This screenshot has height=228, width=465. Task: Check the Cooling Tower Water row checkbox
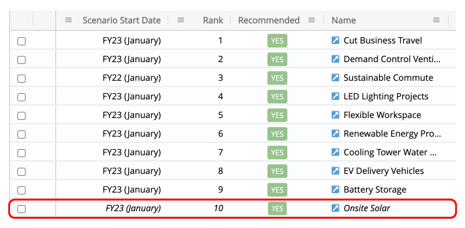point(21,153)
